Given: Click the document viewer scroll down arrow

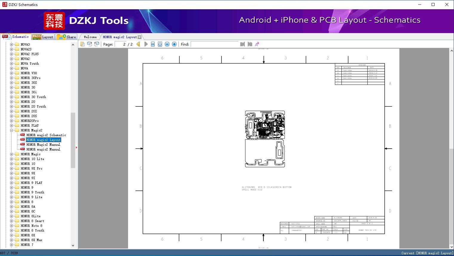Looking at the screenshot, I should pyautogui.click(x=452, y=246).
